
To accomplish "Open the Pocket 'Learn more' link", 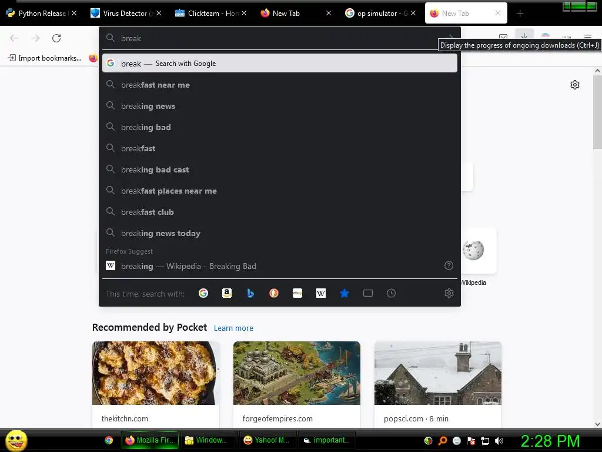I will (233, 328).
